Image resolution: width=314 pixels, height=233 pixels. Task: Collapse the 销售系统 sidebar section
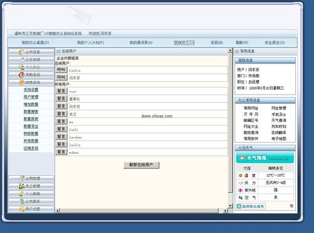(x=31, y=82)
